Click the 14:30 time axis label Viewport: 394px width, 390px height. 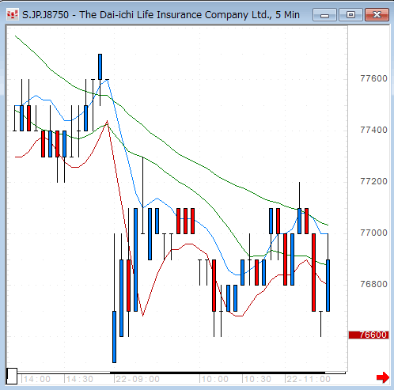pyautogui.click(x=80, y=379)
